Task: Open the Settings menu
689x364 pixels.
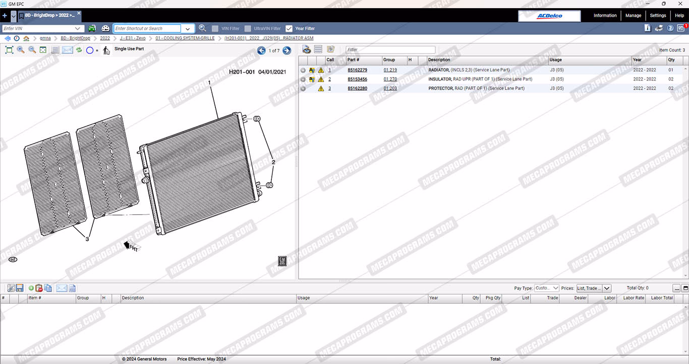Action: (x=657, y=16)
